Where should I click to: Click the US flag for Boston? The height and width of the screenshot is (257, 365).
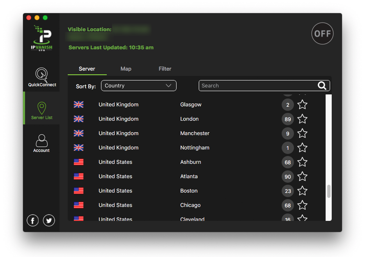pos(79,191)
